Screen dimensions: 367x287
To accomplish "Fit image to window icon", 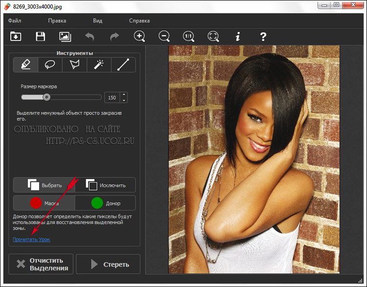I will point(213,37).
